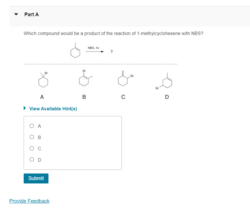The width and height of the screenshot is (250, 219).
Task: Collapse the Part A section triangle
Action: pos(16,15)
